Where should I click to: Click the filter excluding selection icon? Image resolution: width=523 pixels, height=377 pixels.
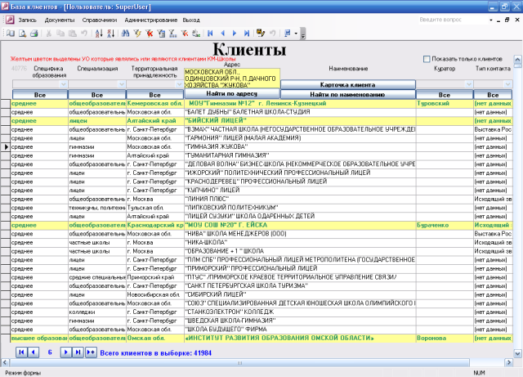[149, 33]
